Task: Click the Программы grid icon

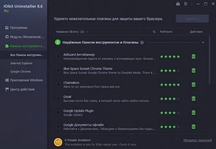Action: click(x=7, y=28)
